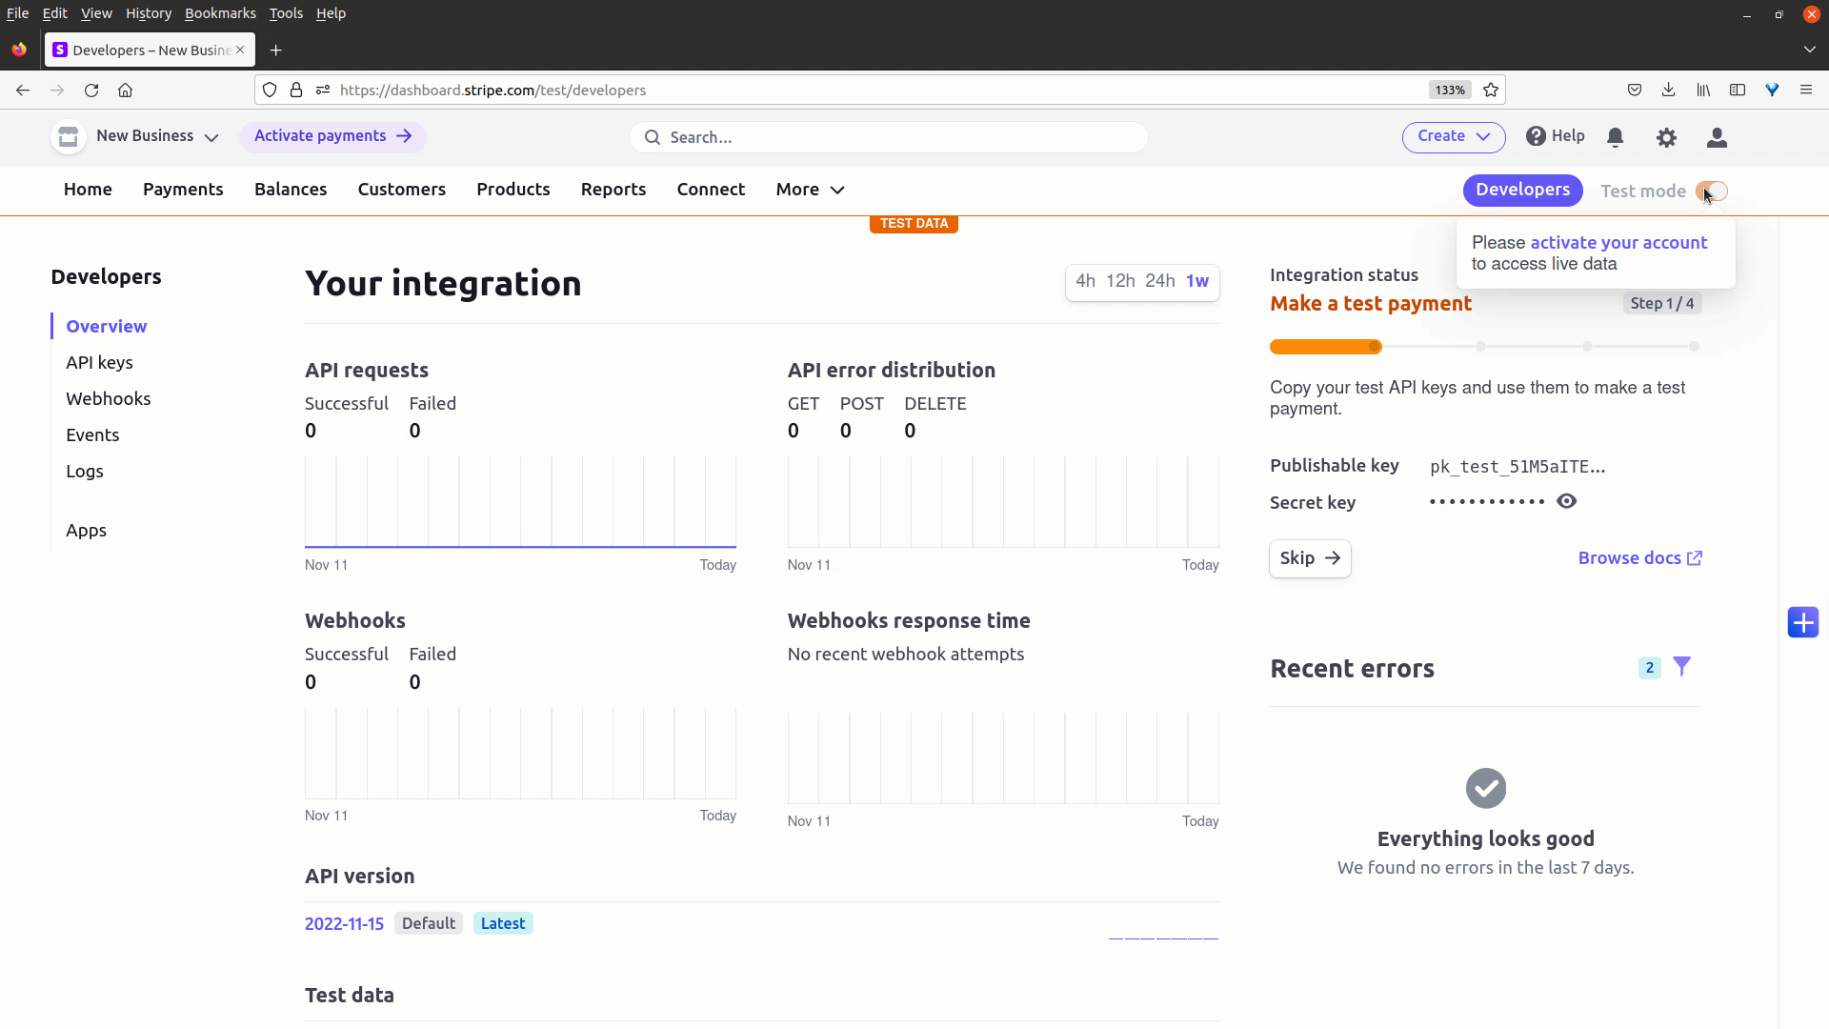1829x1029 pixels.
Task: Open the Firefox hamburger menu
Action: click(x=1805, y=90)
